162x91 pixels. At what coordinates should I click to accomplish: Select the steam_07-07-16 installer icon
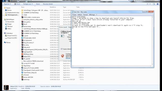click(x=22, y=68)
